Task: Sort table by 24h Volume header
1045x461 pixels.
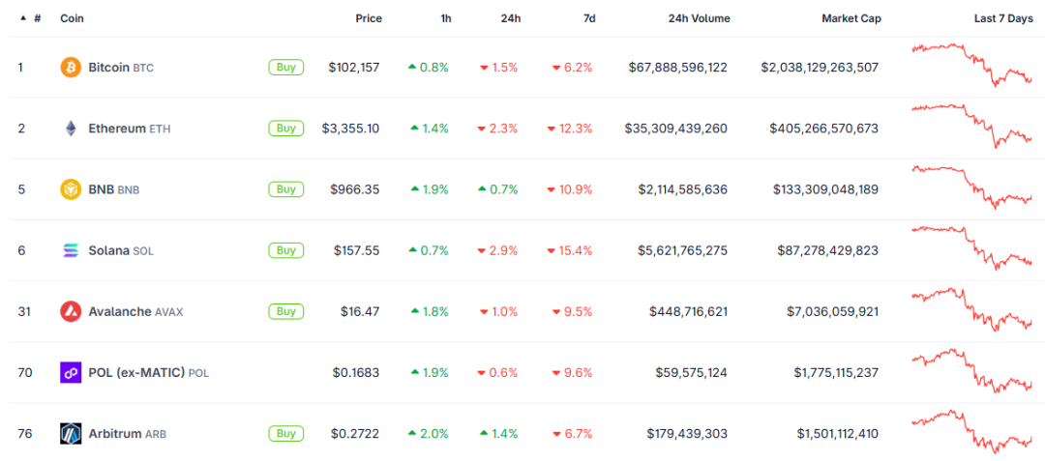Action: (x=699, y=18)
